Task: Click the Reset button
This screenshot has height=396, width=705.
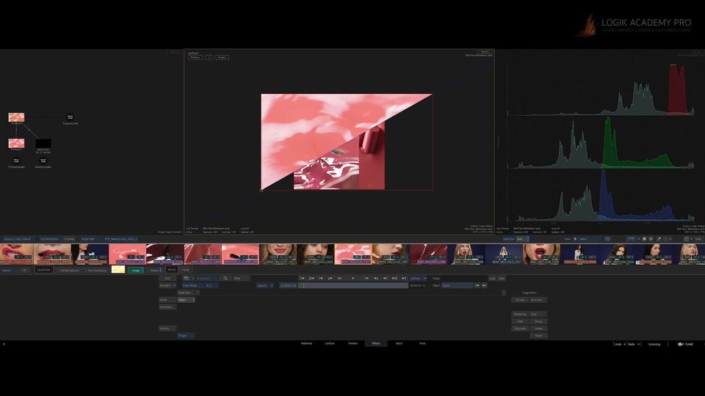Action: coord(538,336)
